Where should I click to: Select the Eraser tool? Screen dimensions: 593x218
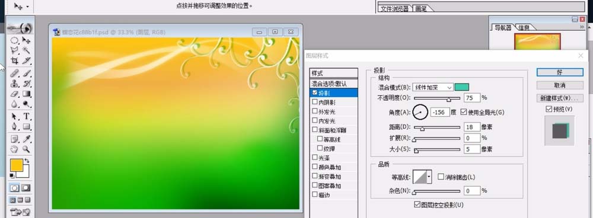point(14,94)
